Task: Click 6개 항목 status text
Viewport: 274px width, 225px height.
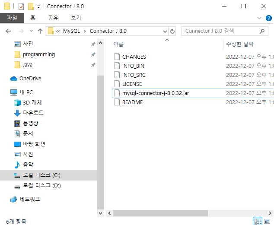Action: [16, 222]
